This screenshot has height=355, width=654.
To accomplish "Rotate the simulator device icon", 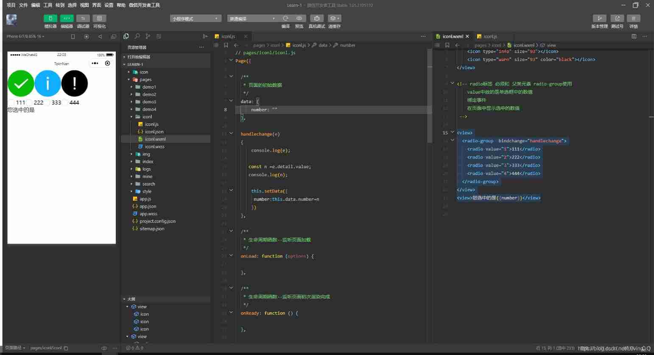I will click(x=73, y=36).
